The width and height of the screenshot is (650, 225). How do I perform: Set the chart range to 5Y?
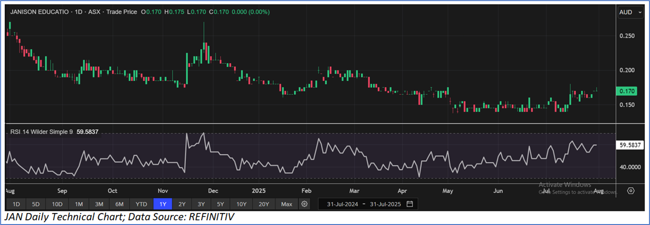(x=220, y=204)
